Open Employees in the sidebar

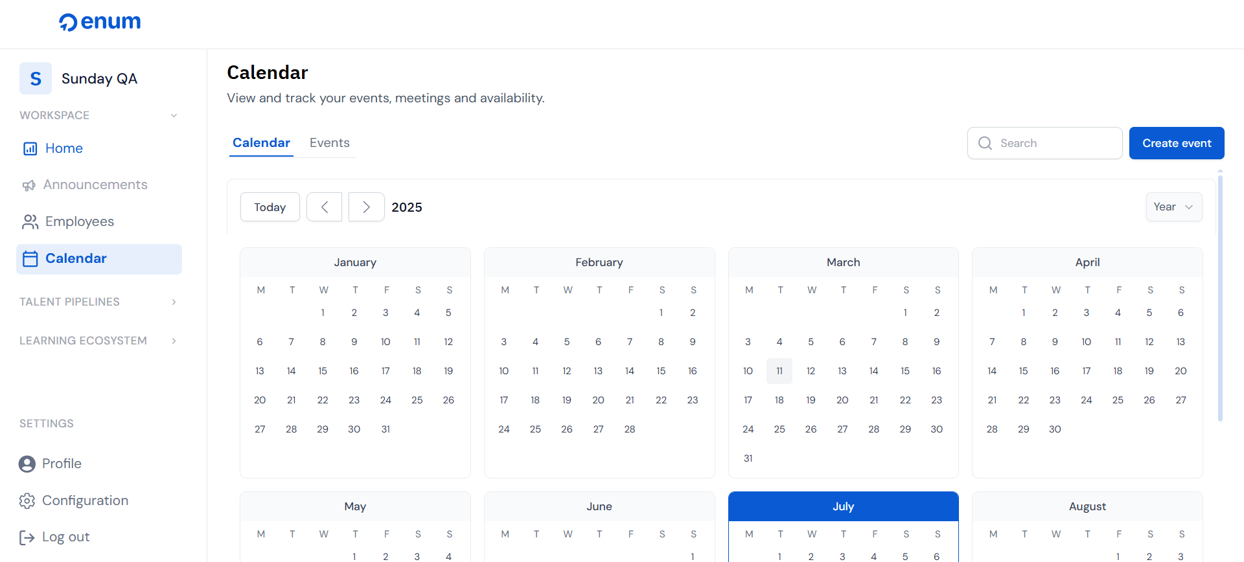[x=99, y=222]
